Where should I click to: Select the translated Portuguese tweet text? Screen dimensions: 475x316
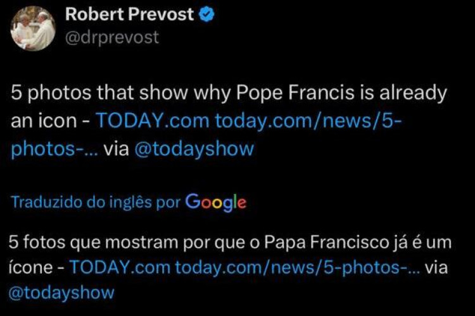230,267
